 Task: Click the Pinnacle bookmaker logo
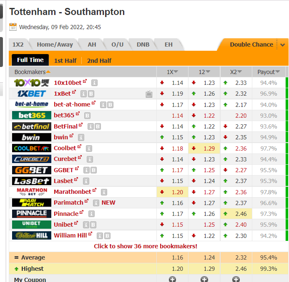click(32, 214)
